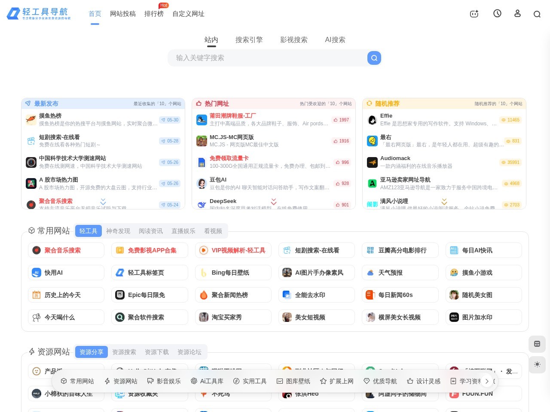Open the Bing每日壁纸 card
This screenshot has height=412, width=550.
click(233, 273)
